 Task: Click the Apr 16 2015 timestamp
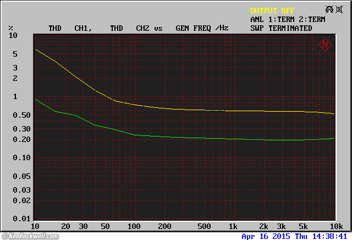(294, 236)
